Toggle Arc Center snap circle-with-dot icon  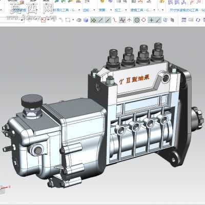pos(137,20)
